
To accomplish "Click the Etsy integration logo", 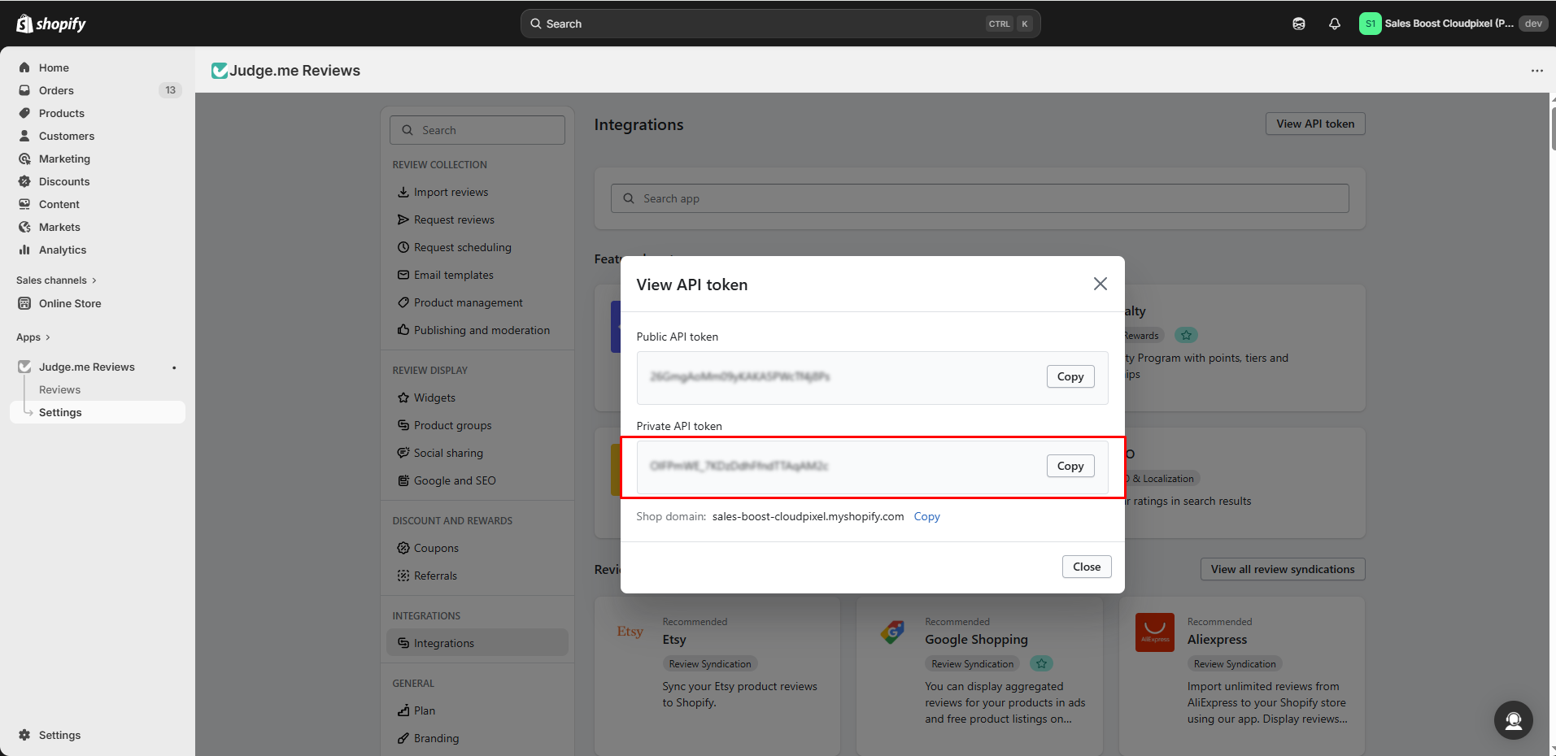I will point(630,632).
